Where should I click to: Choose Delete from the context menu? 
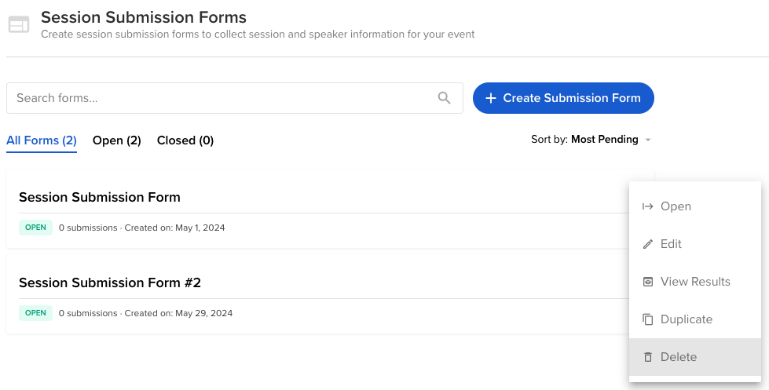point(695,357)
